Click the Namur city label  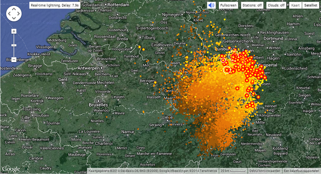tap(128, 132)
